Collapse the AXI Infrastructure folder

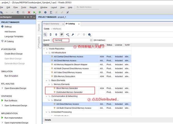coord(47,53)
